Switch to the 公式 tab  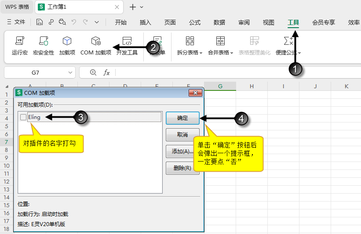[x=195, y=22]
